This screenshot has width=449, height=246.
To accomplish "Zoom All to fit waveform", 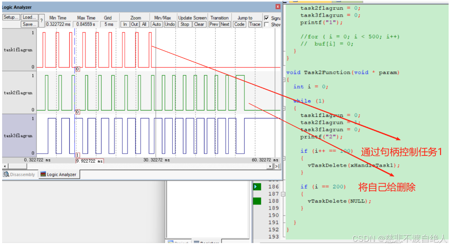I will click(144, 24).
